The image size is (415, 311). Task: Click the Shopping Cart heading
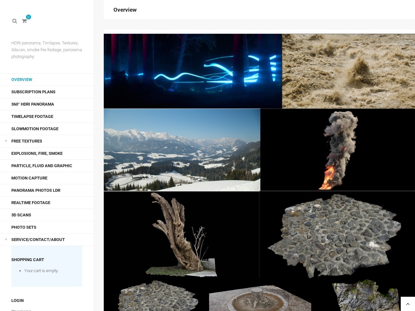tap(28, 260)
